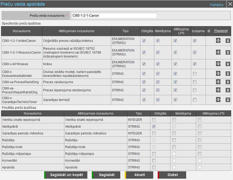This screenshot has width=233, height=180.
Task: Click trash icon for CI80-v-401Krasas row
Action: [x=228, y=64]
